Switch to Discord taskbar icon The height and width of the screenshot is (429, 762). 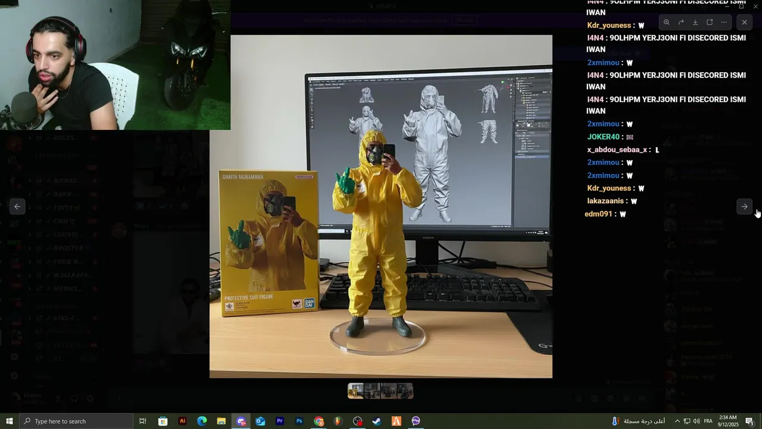click(241, 421)
